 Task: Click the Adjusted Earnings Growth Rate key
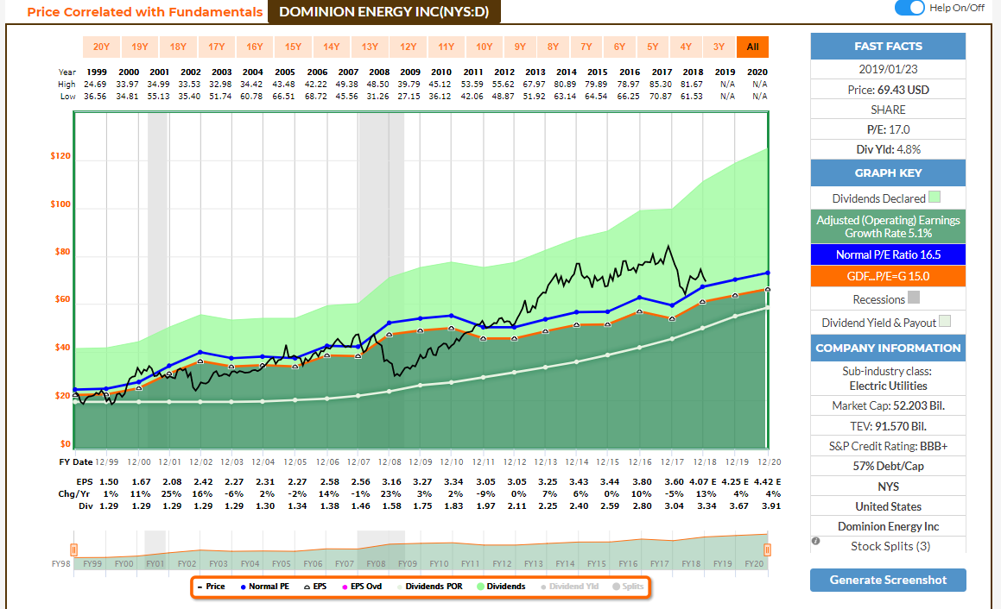(x=888, y=226)
